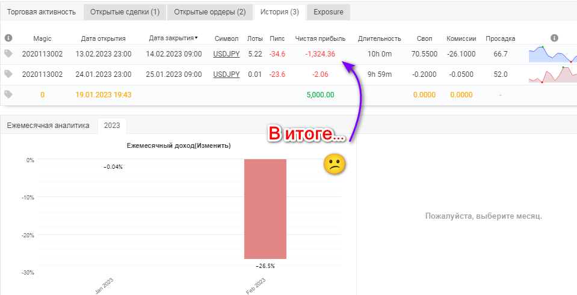Click tag icon in 19.01.2023 deposit row
This screenshot has height=295, width=577.
pyautogui.click(x=8, y=95)
